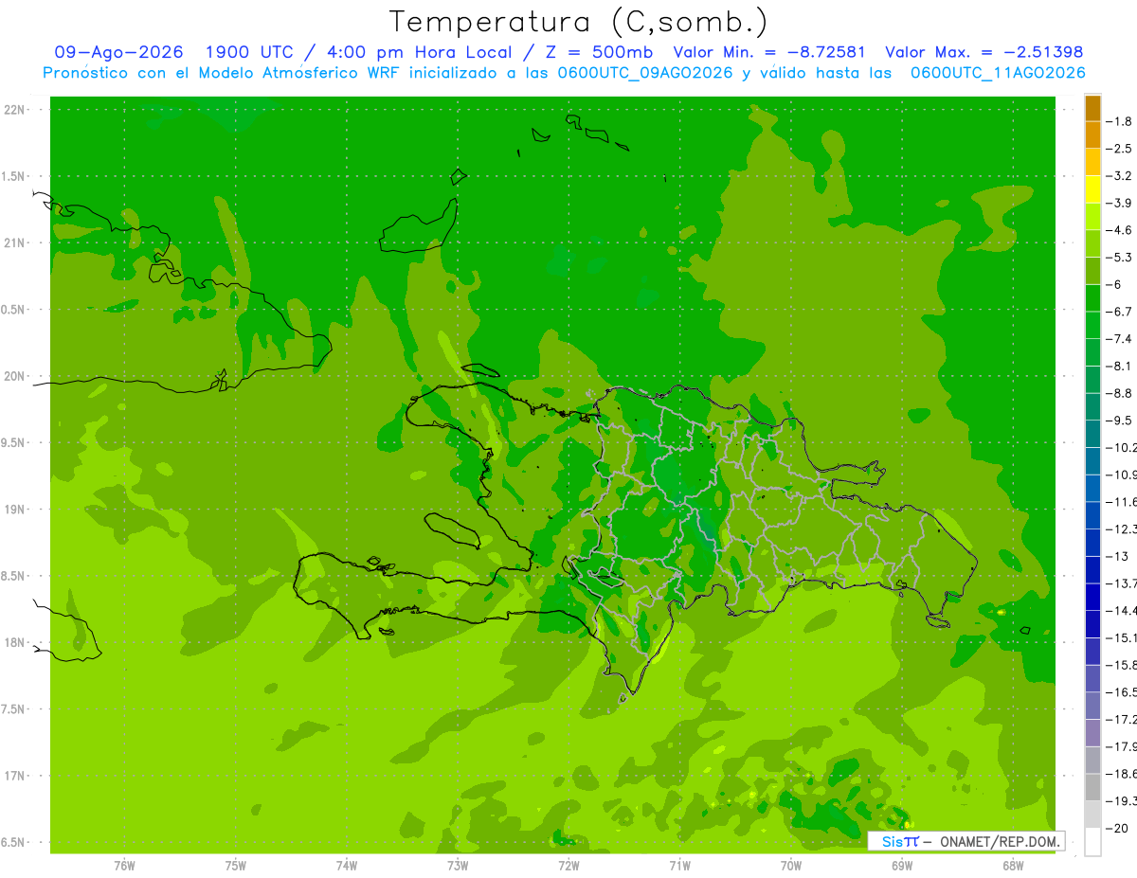Screen dimensions: 1137x878
Task: Click the -20 colorbar value
Action: point(1116,828)
